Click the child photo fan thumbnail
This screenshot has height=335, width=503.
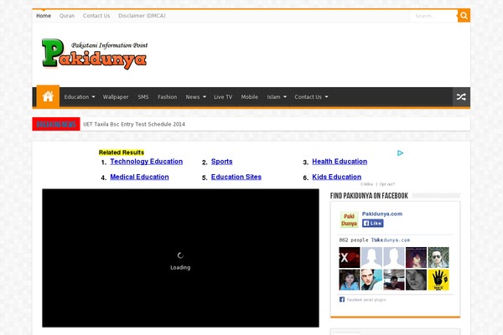(350, 280)
